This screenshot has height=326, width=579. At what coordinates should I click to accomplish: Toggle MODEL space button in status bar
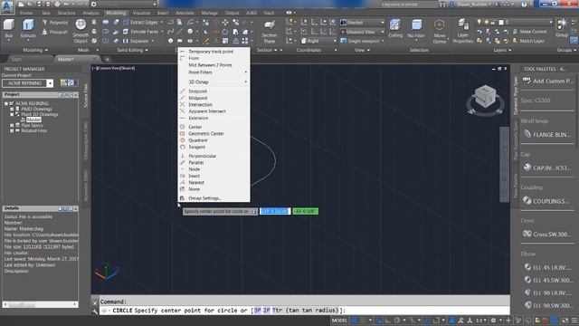click(x=339, y=320)
